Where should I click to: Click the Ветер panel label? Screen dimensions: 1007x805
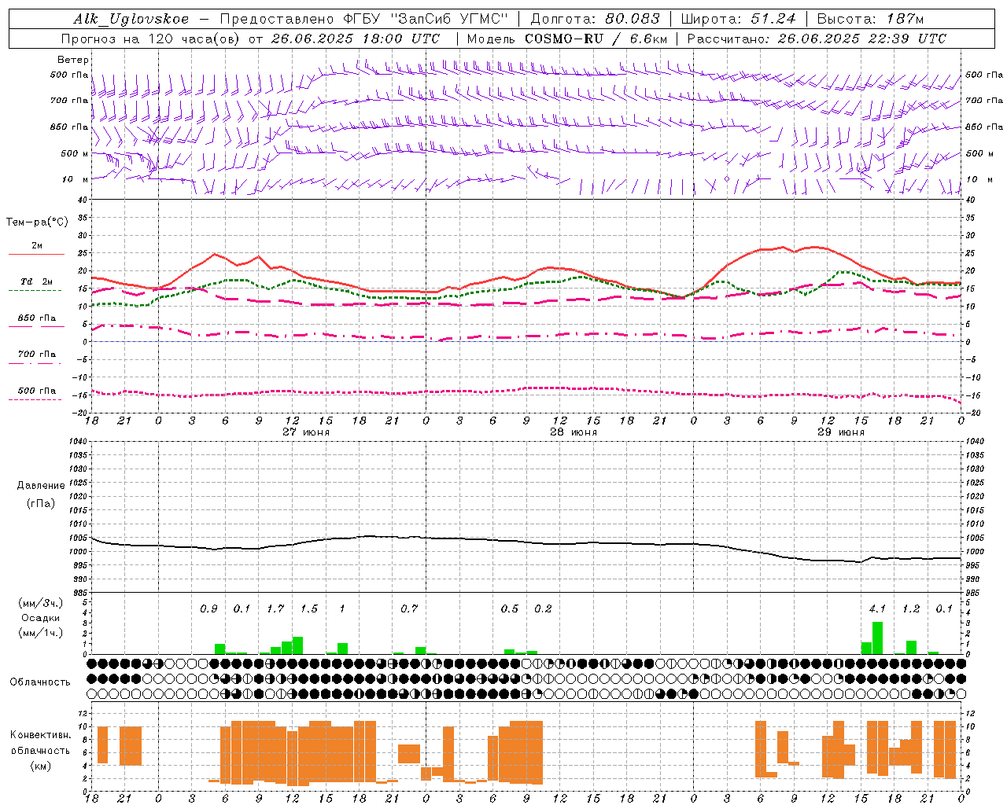click(x=73, y=60)
